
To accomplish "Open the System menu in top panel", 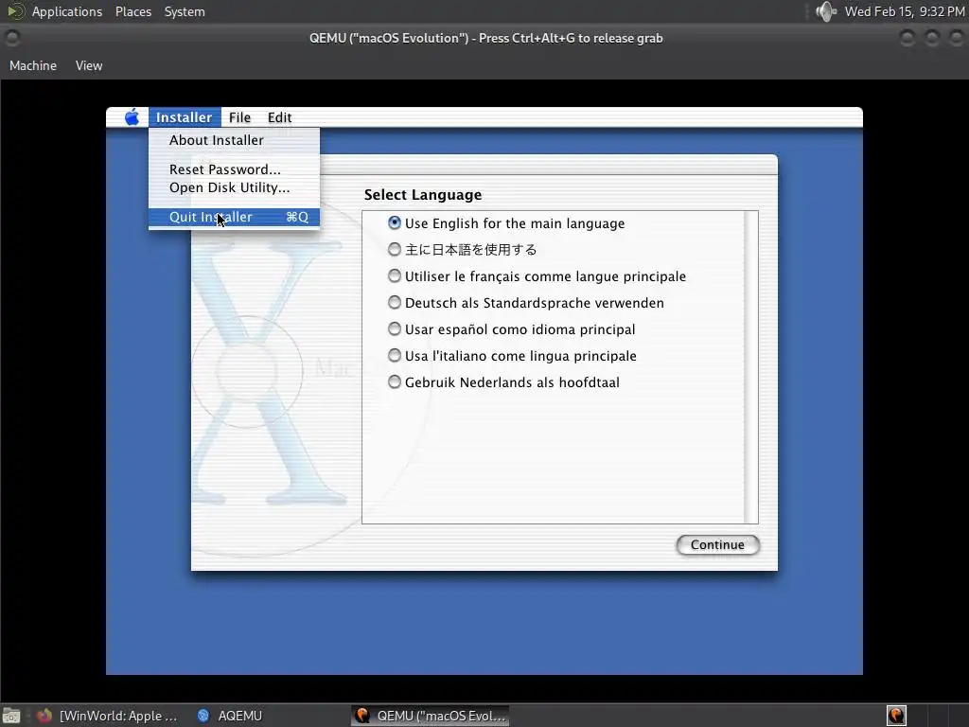I will (x=185, y=11).
